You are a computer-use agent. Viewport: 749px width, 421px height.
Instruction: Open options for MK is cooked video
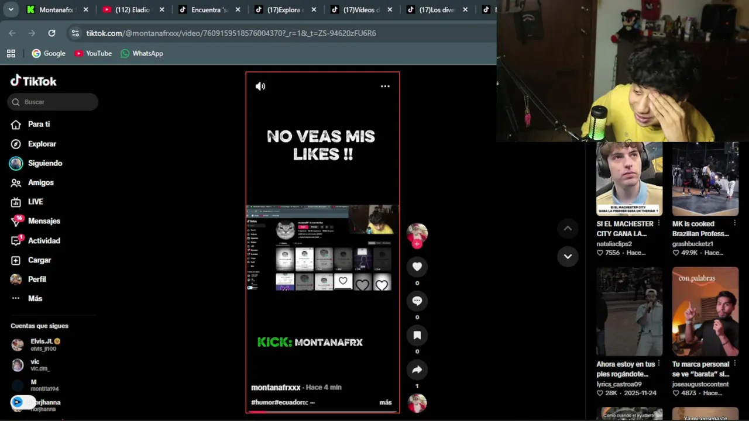coord(735,223)
